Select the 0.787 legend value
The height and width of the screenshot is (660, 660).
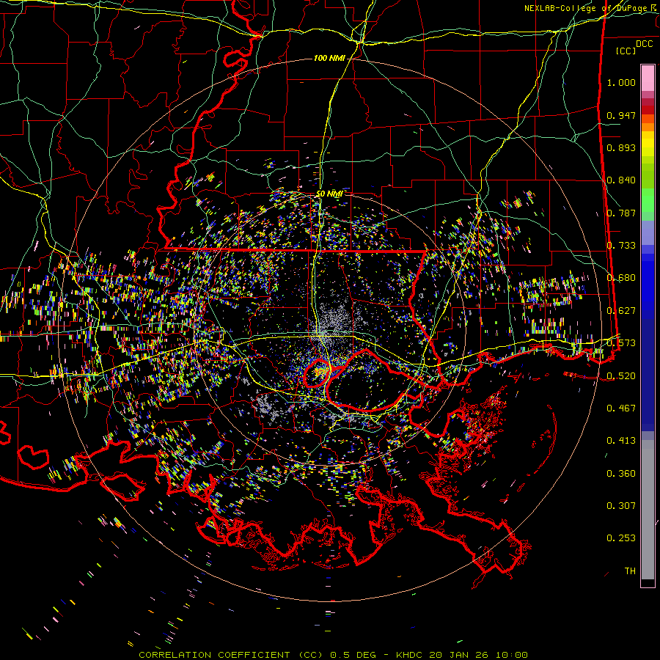point(621,213)
